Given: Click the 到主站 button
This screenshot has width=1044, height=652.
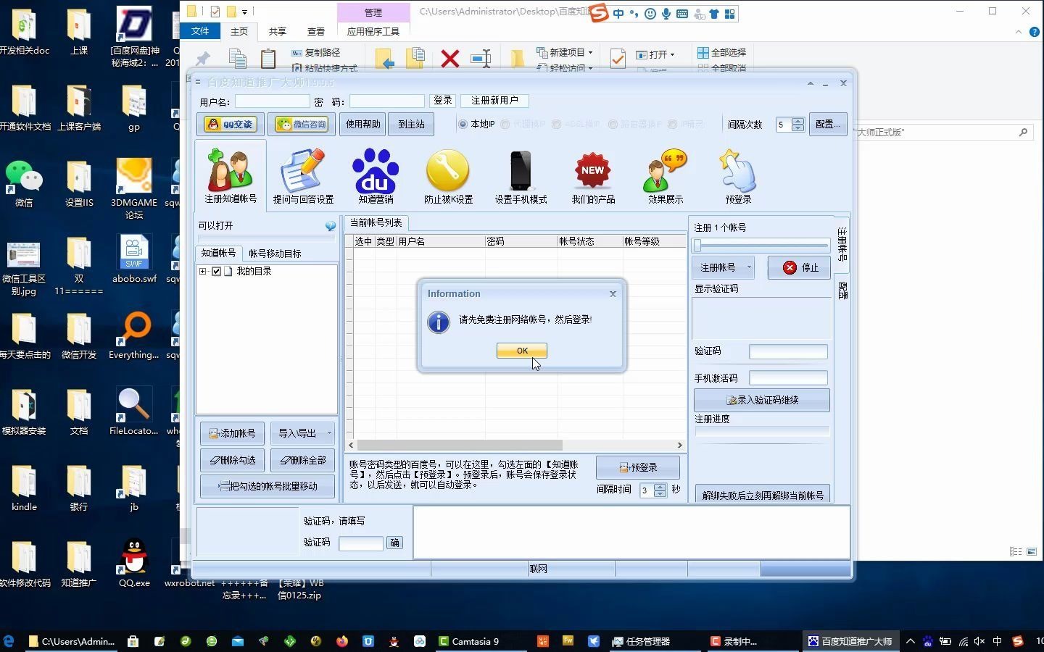Looking at the screenshot, I should (x=411, y=124).
